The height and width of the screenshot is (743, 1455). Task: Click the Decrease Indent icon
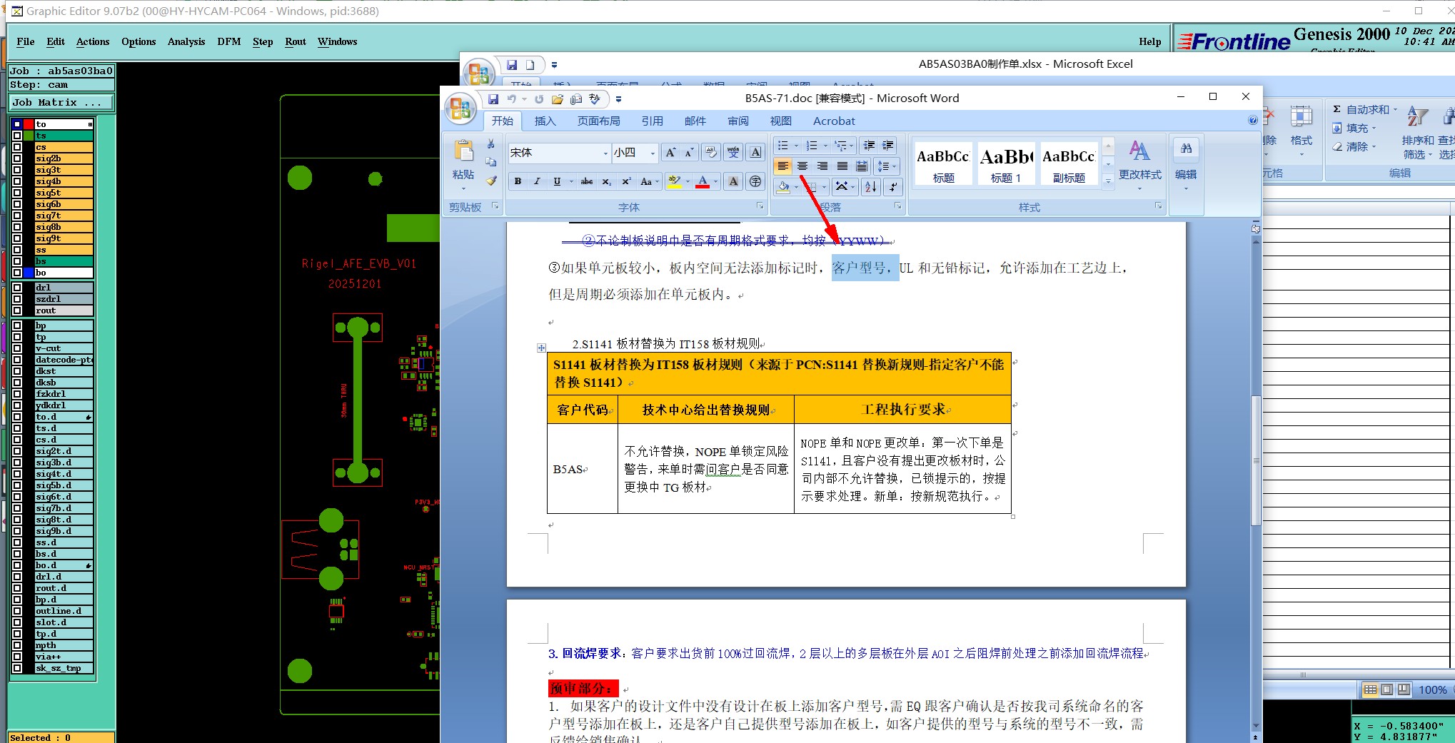[x=869, y=146]
